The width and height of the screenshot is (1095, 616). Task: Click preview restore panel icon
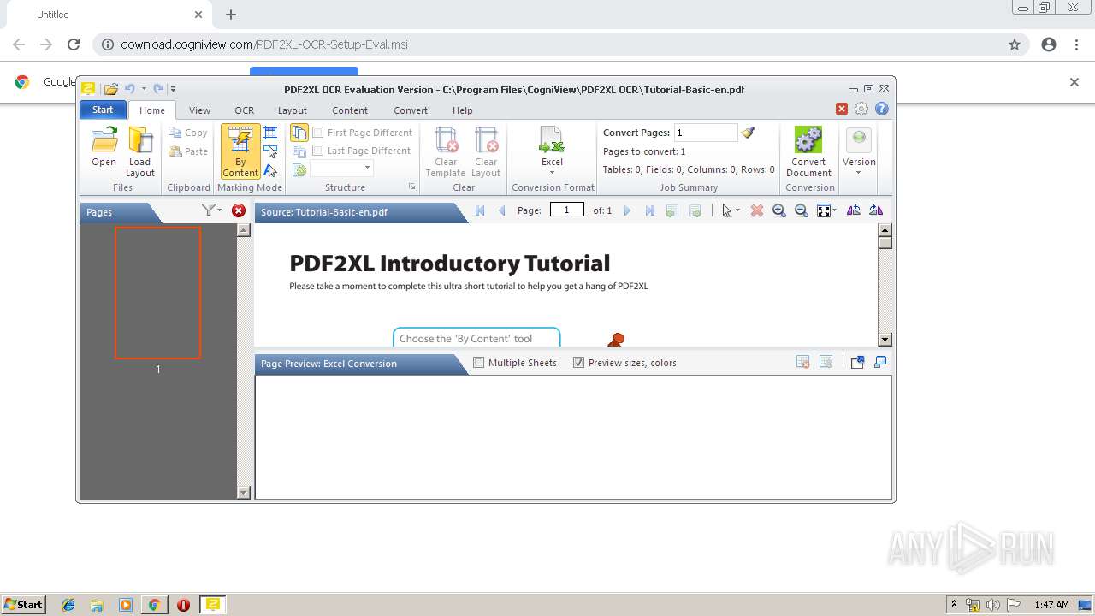point(879,363)
